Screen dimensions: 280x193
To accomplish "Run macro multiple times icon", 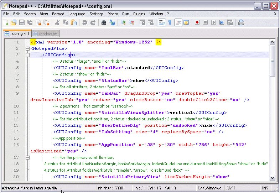I will coord(222,22).
